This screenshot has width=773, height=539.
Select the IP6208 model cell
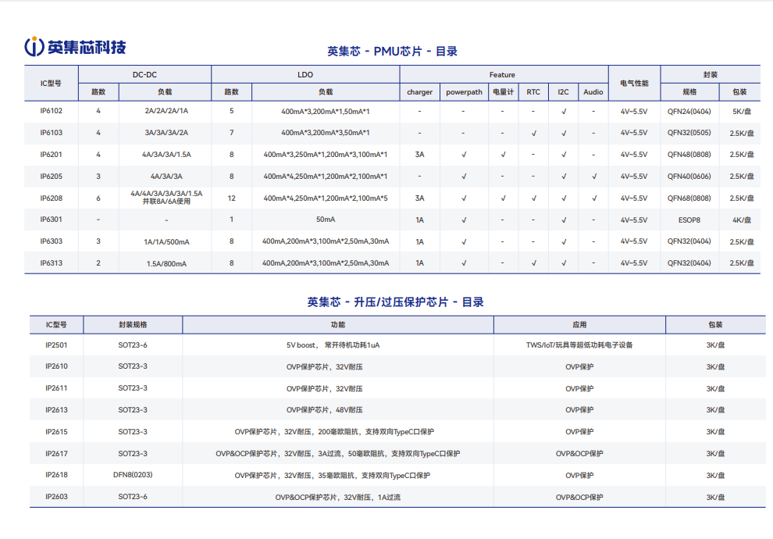click(52, 198)
